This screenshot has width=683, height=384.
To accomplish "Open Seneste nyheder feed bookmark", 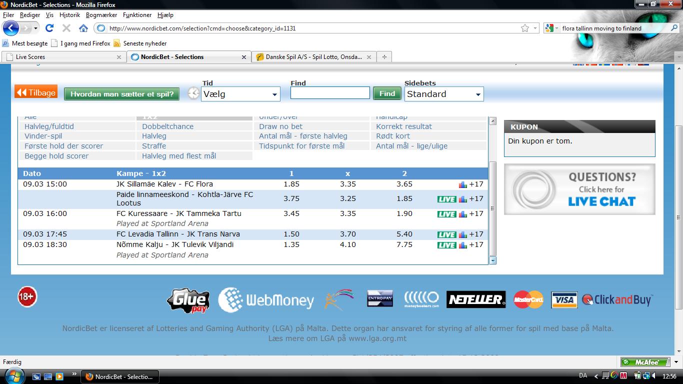I will point(140,43).
